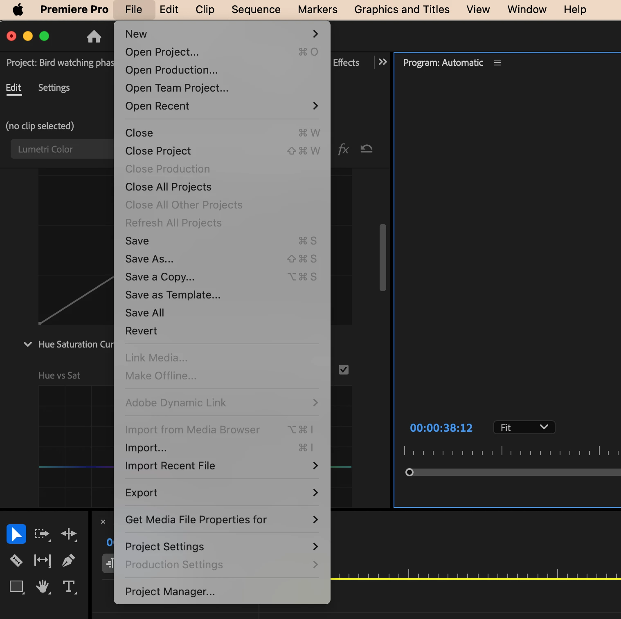Image resolution: width=621 pixels, height=619 pixels.
Task: Choose Save a Copy... menu item
Action: pos(222,277)
